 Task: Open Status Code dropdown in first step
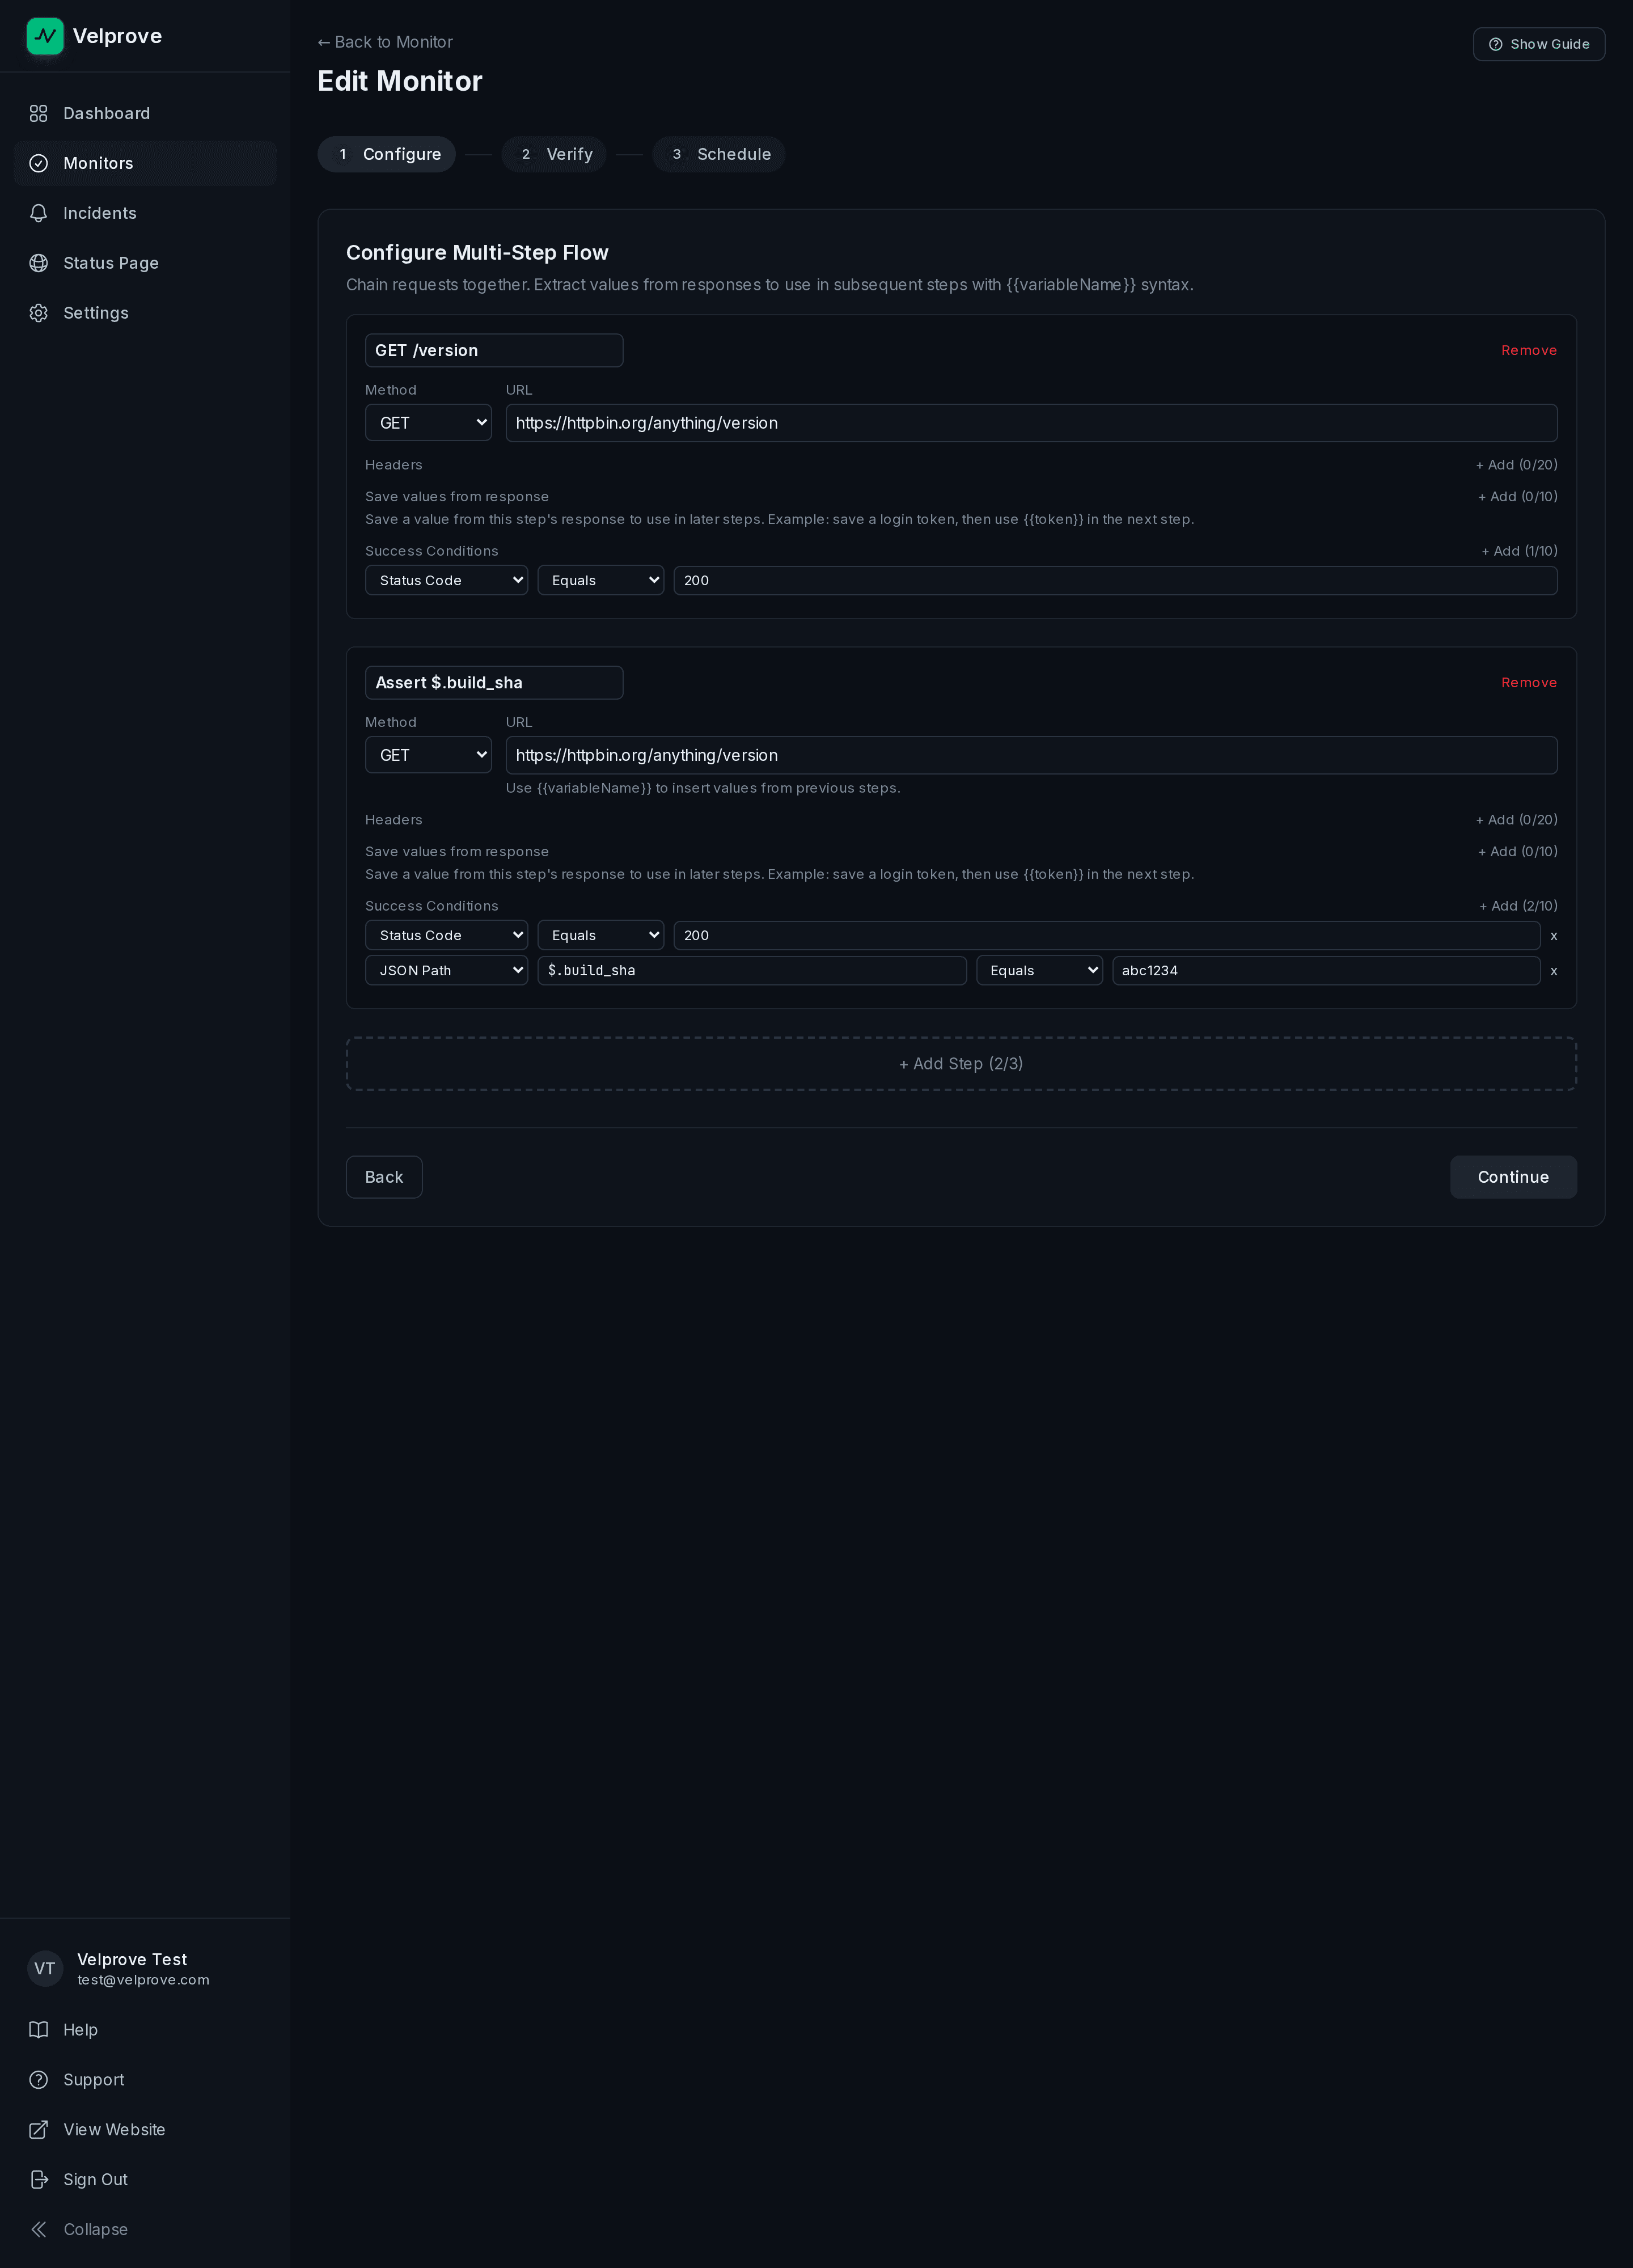click(x=446, y=581)
